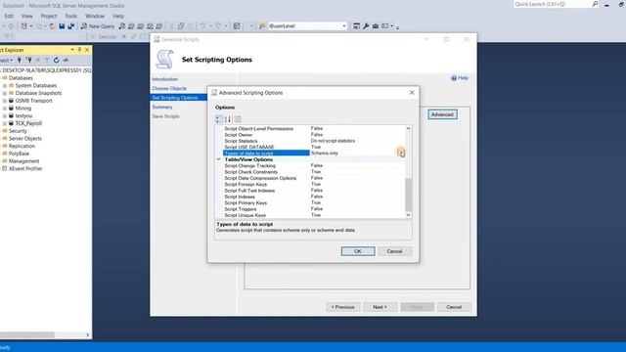626x352 pixels.
Task: Click Cancel in Generate Scripts wizard
Action: [x=454, y=307]
